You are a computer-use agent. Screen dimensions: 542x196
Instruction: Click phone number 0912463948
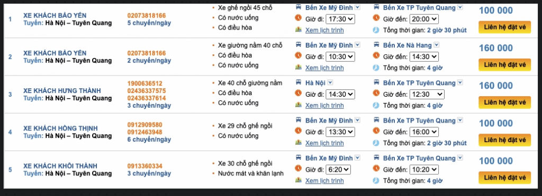tap(145, 132)
